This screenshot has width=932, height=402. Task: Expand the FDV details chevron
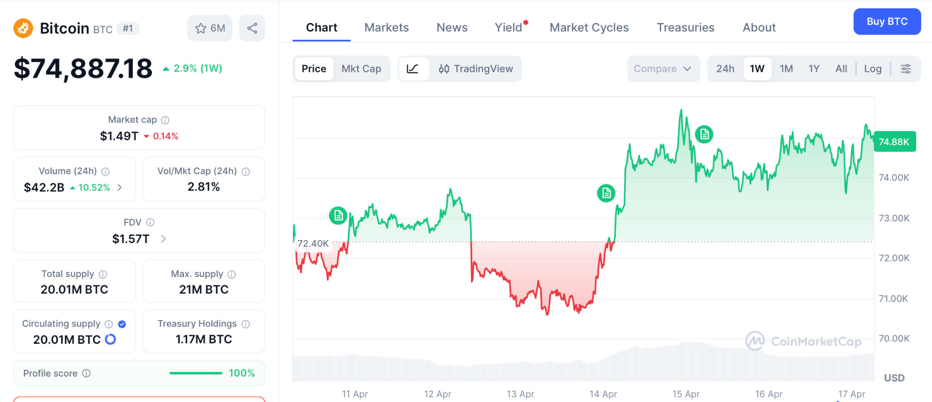163,239
